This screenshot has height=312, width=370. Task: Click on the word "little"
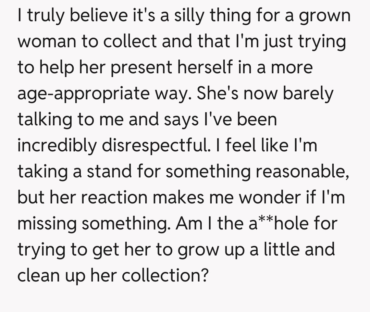278,249
